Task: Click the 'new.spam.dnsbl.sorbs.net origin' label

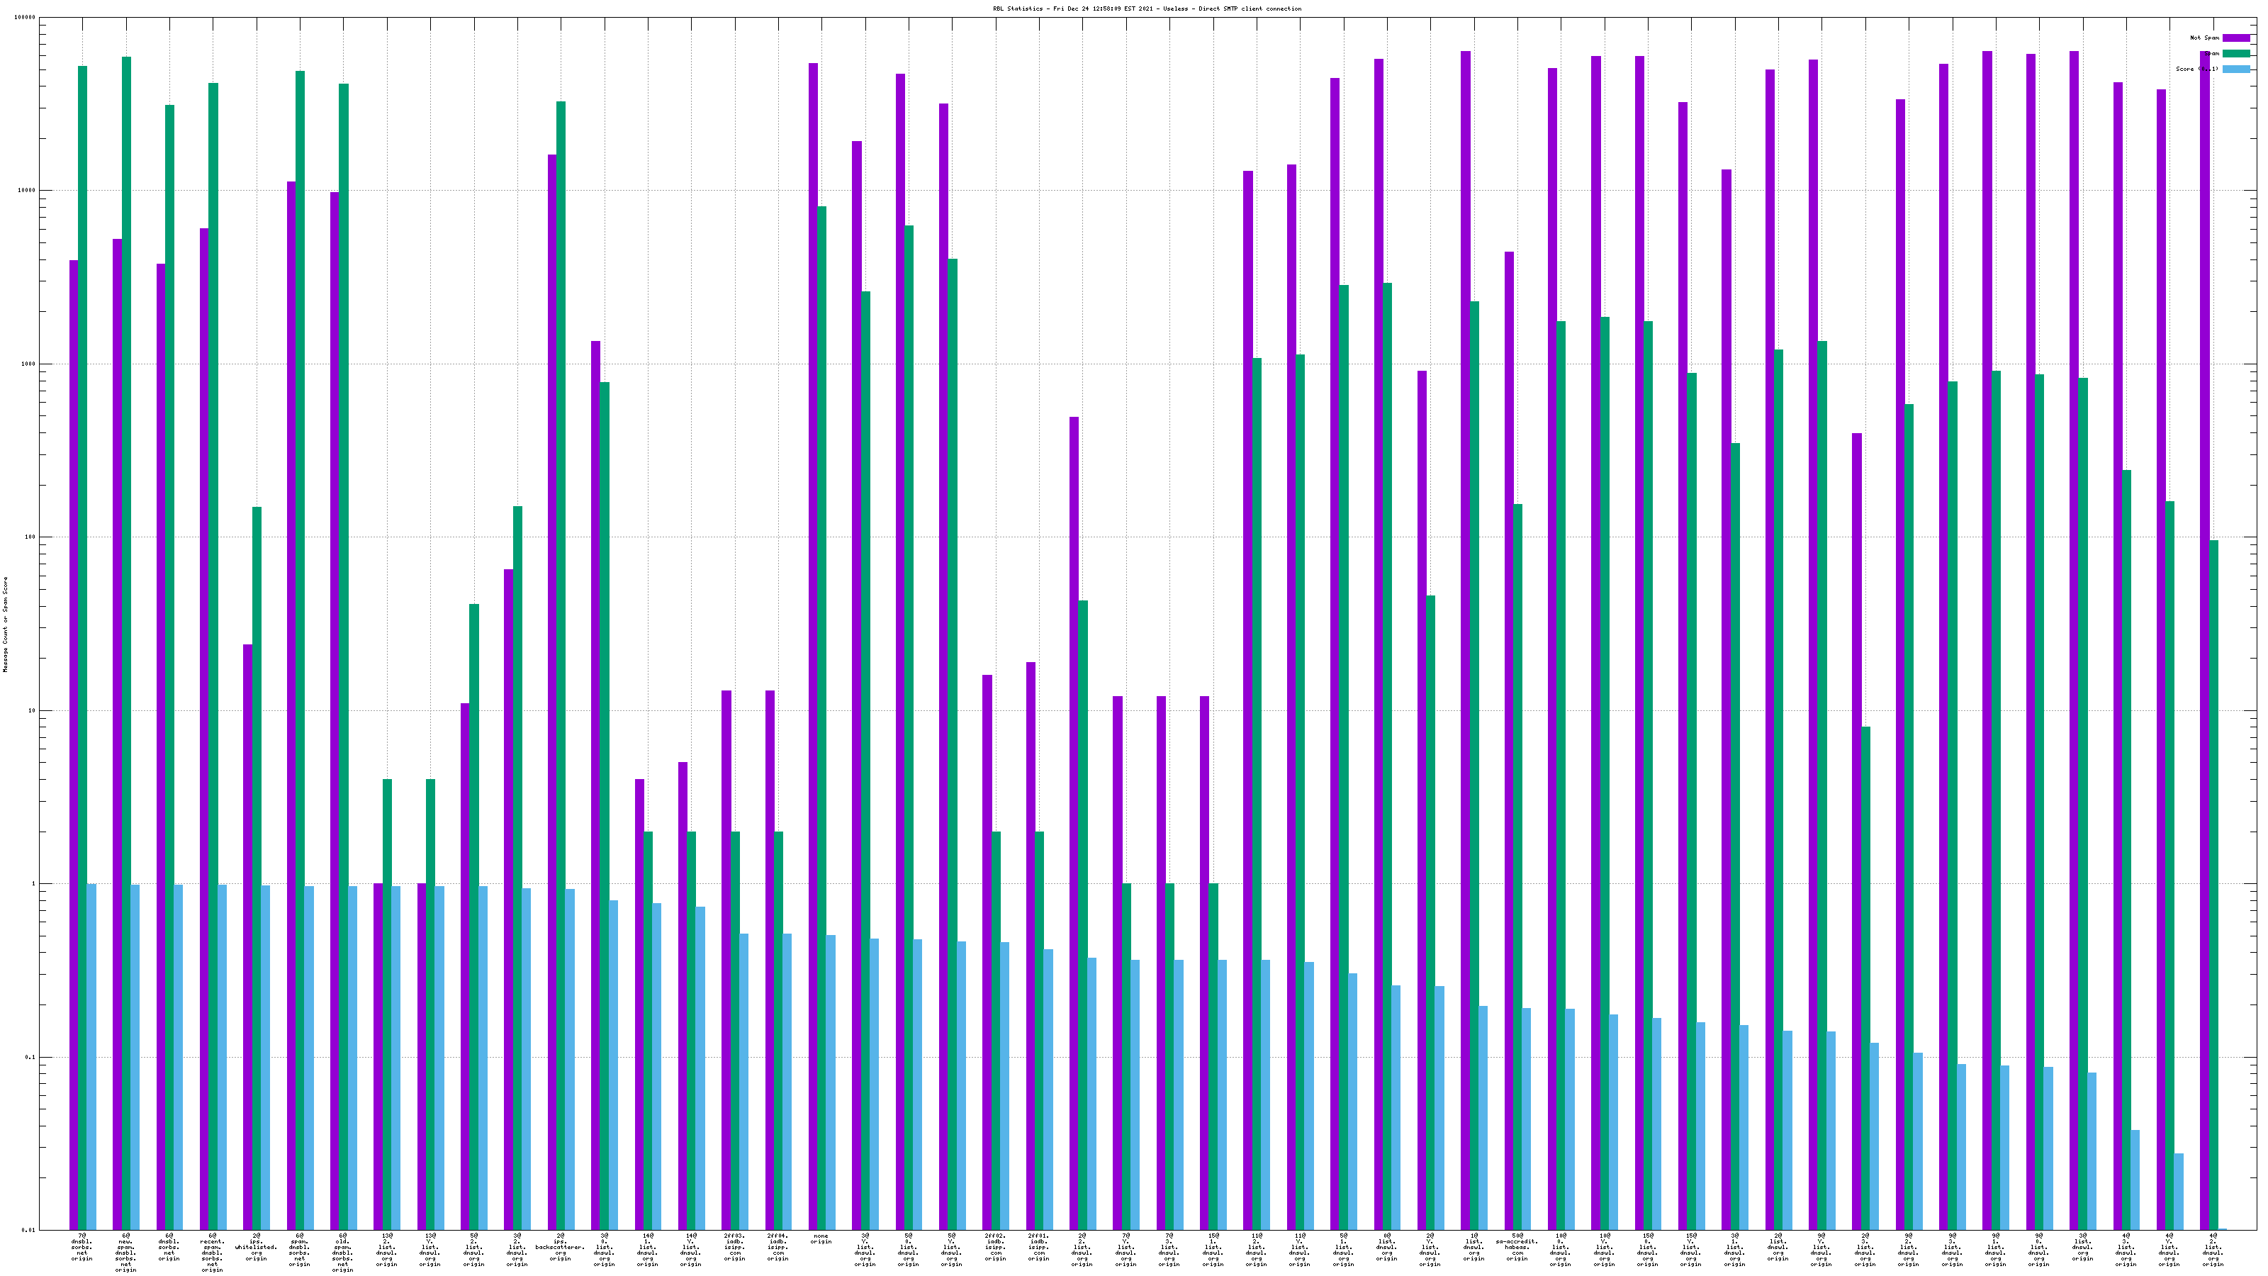Action: 126,1252
